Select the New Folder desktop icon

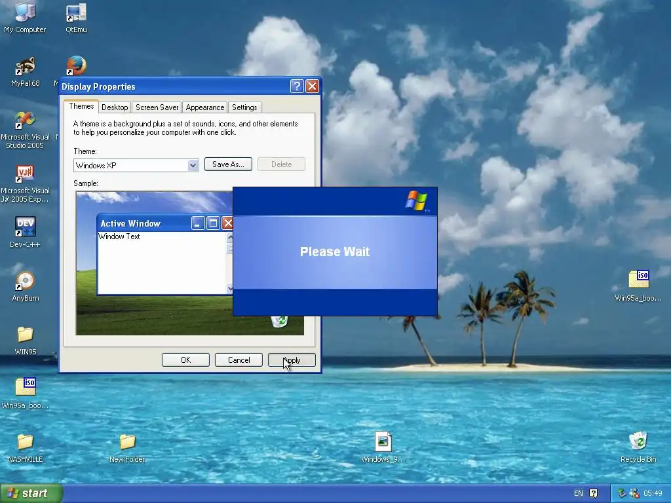[127, 447]
